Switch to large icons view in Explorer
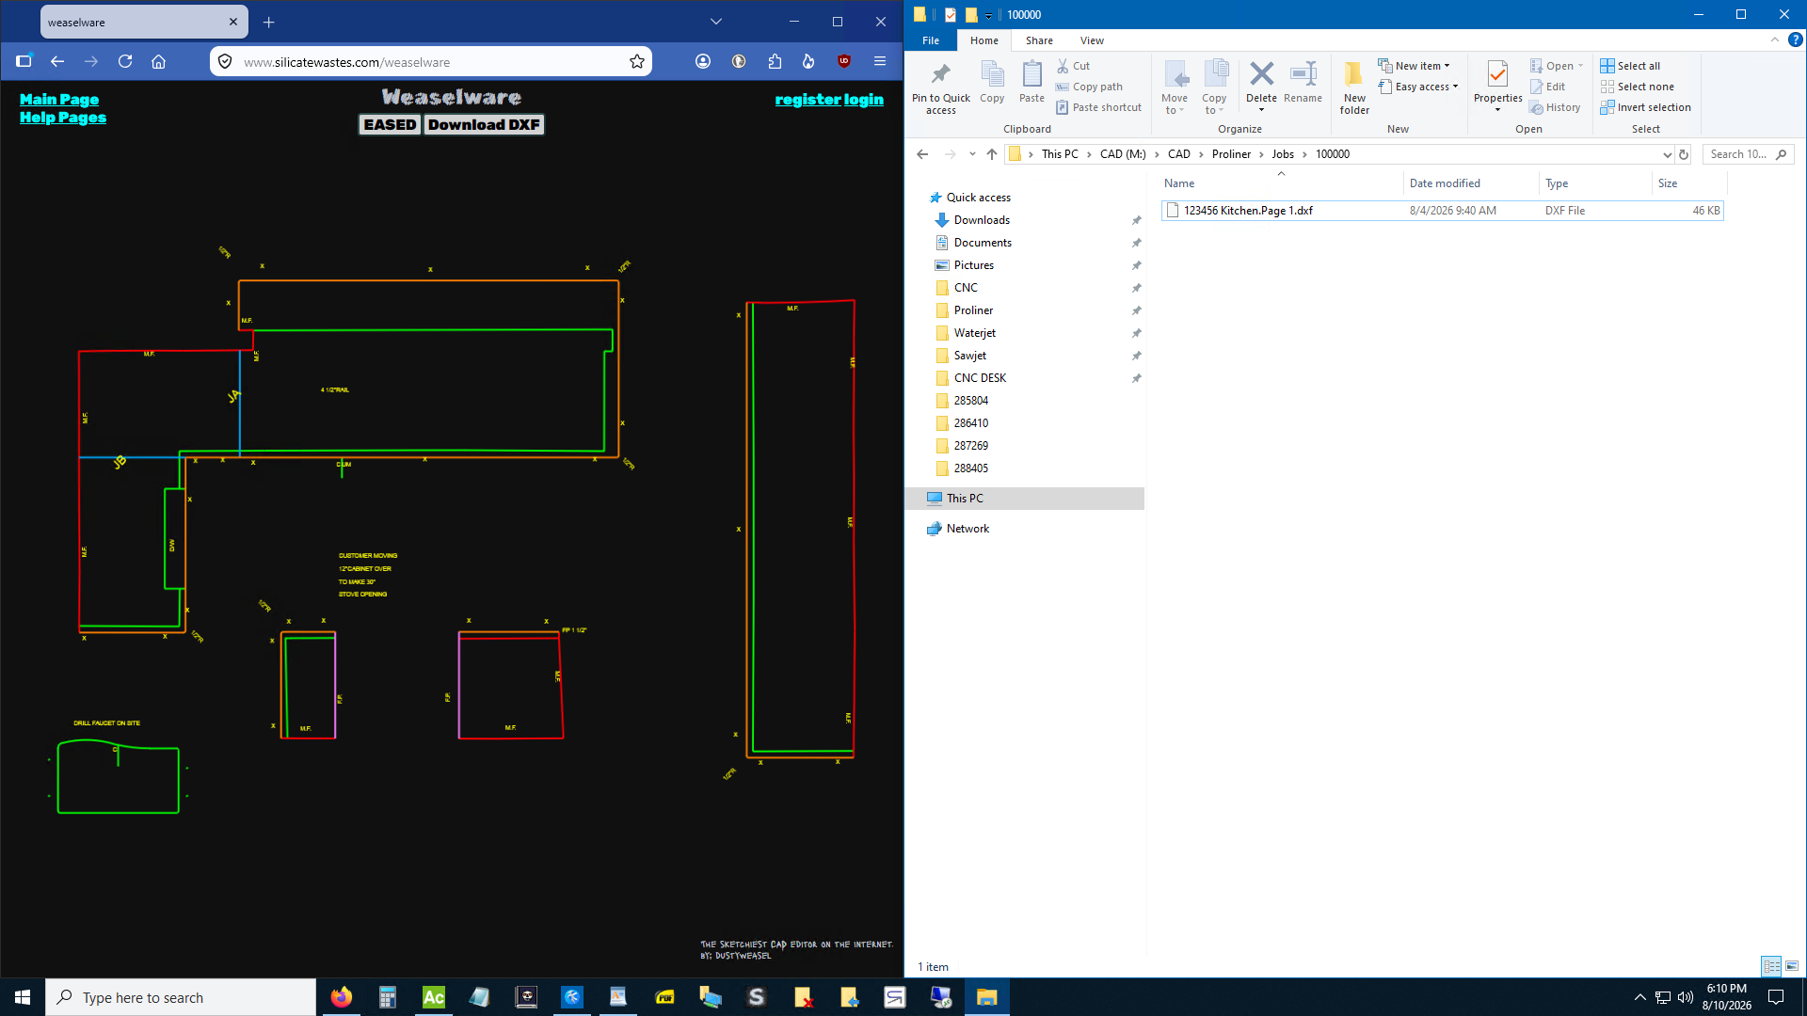The width and height of the screenshot is (1807, 1016). (x=1792, y=966)
